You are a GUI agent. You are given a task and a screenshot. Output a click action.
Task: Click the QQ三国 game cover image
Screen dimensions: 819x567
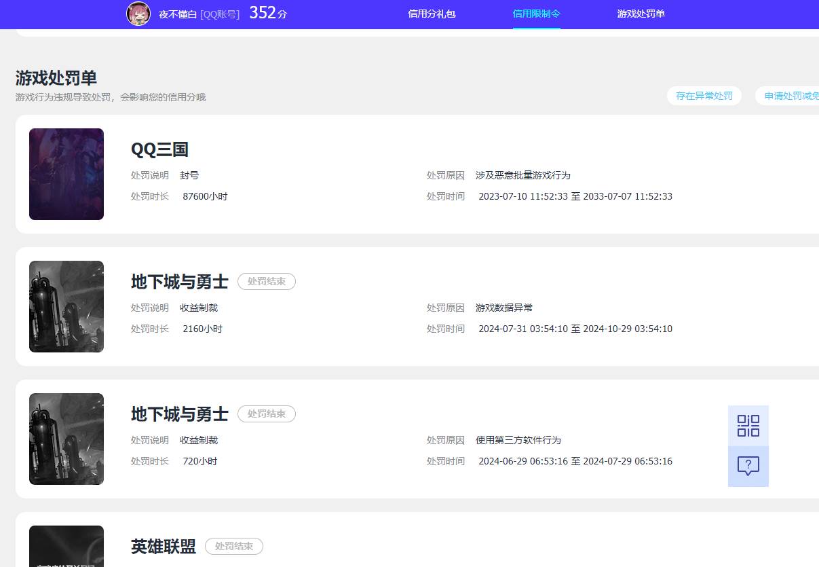point(66,174)
